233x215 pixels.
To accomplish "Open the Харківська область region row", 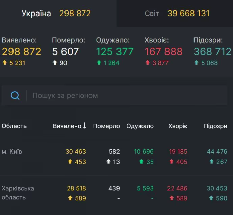I will [18, 193].
